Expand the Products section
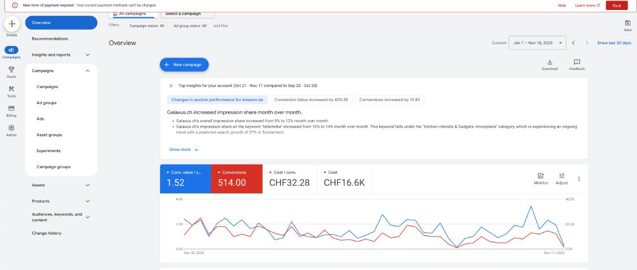This screenshot has height=270, width=637. tap(88, 201)
